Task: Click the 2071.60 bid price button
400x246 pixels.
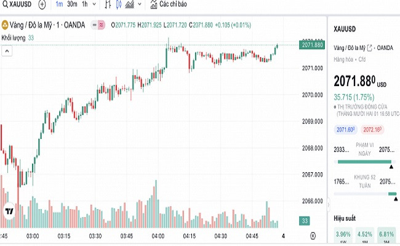Action: (x=345, y=130)
